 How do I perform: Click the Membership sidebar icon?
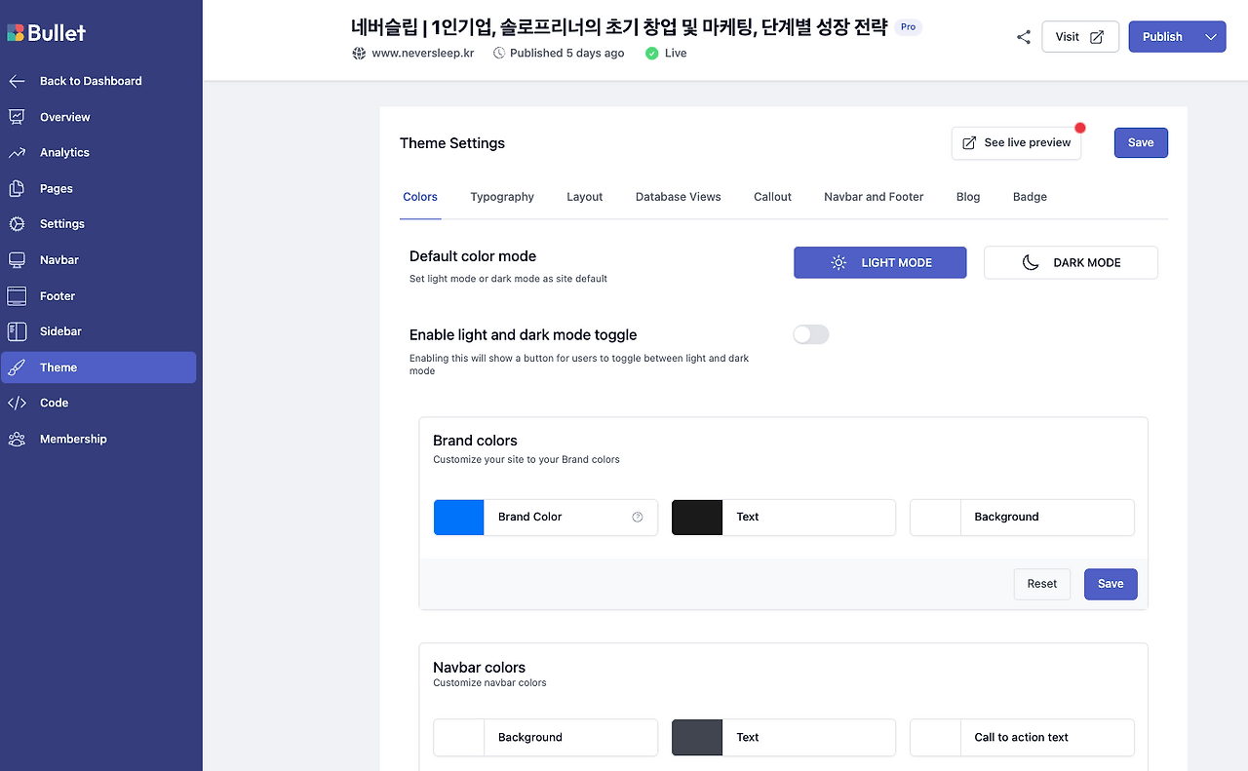tap(17, 439)
